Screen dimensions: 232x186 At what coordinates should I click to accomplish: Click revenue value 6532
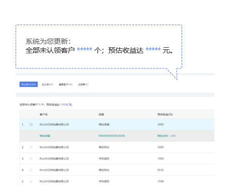pyautogui.click(x=160, y=170)
